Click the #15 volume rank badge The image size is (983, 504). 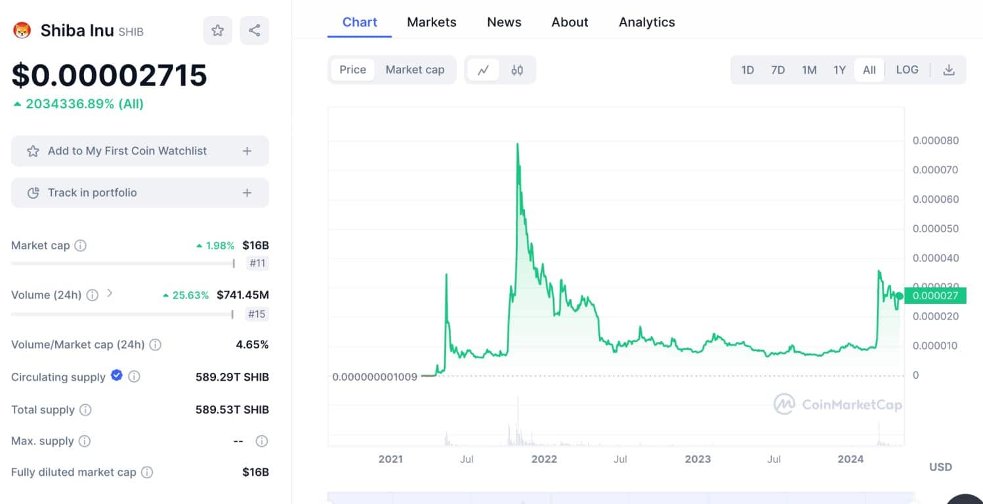[257, 314]
